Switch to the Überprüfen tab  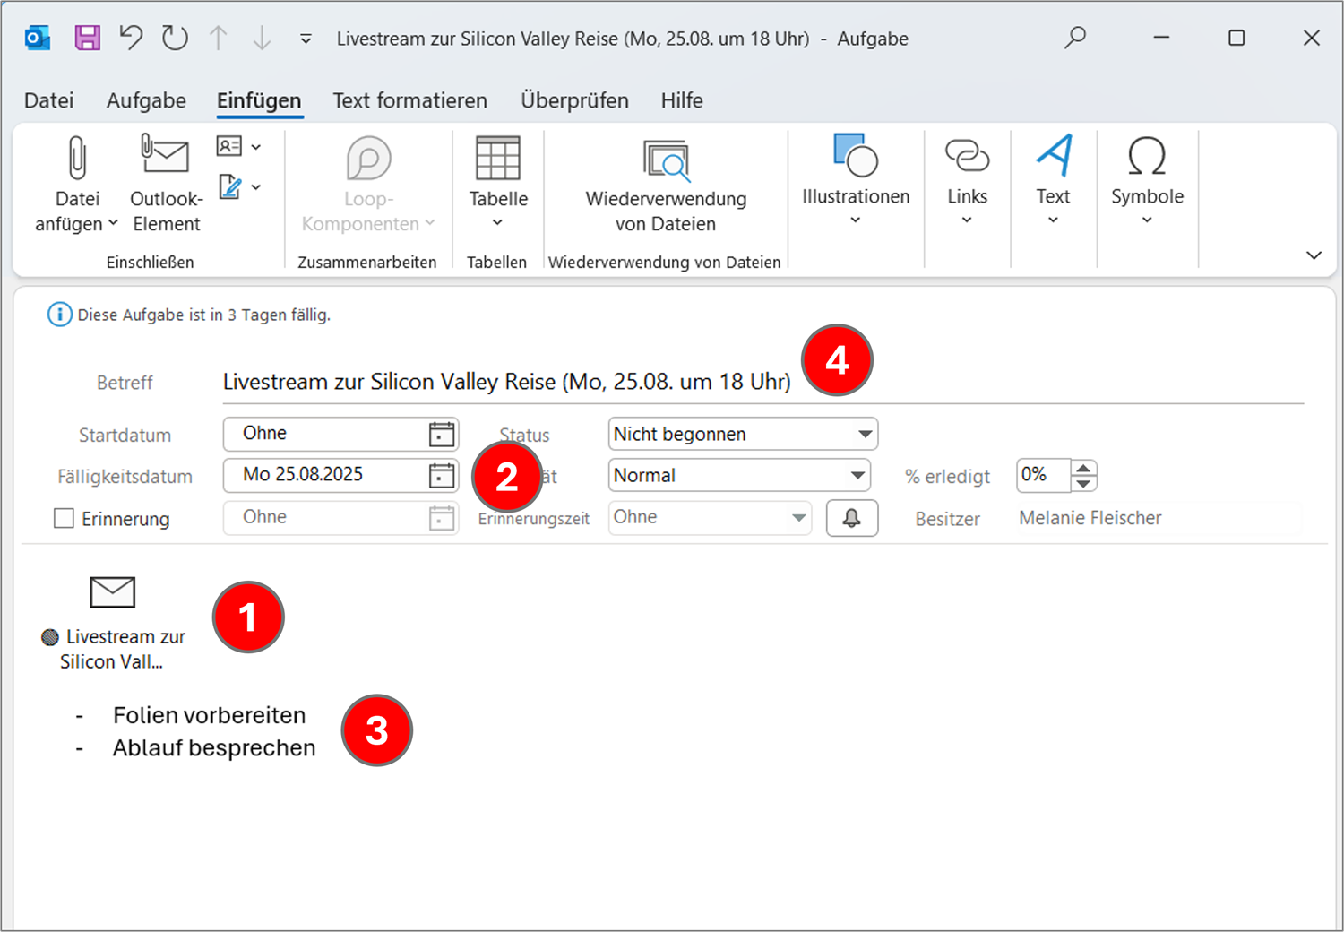(574, 100)
